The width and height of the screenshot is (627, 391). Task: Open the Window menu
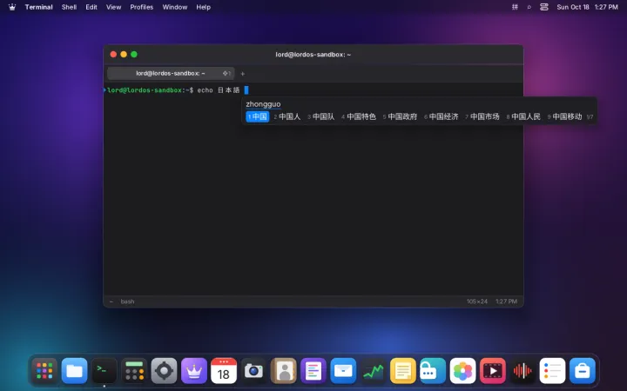click(x=175, y=7)
